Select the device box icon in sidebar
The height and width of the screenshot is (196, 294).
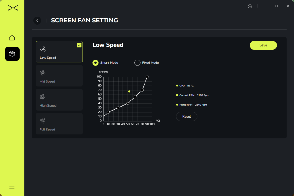click(12, 54)
